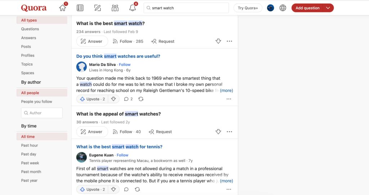Filter results to Past year

tap(42, 181)
